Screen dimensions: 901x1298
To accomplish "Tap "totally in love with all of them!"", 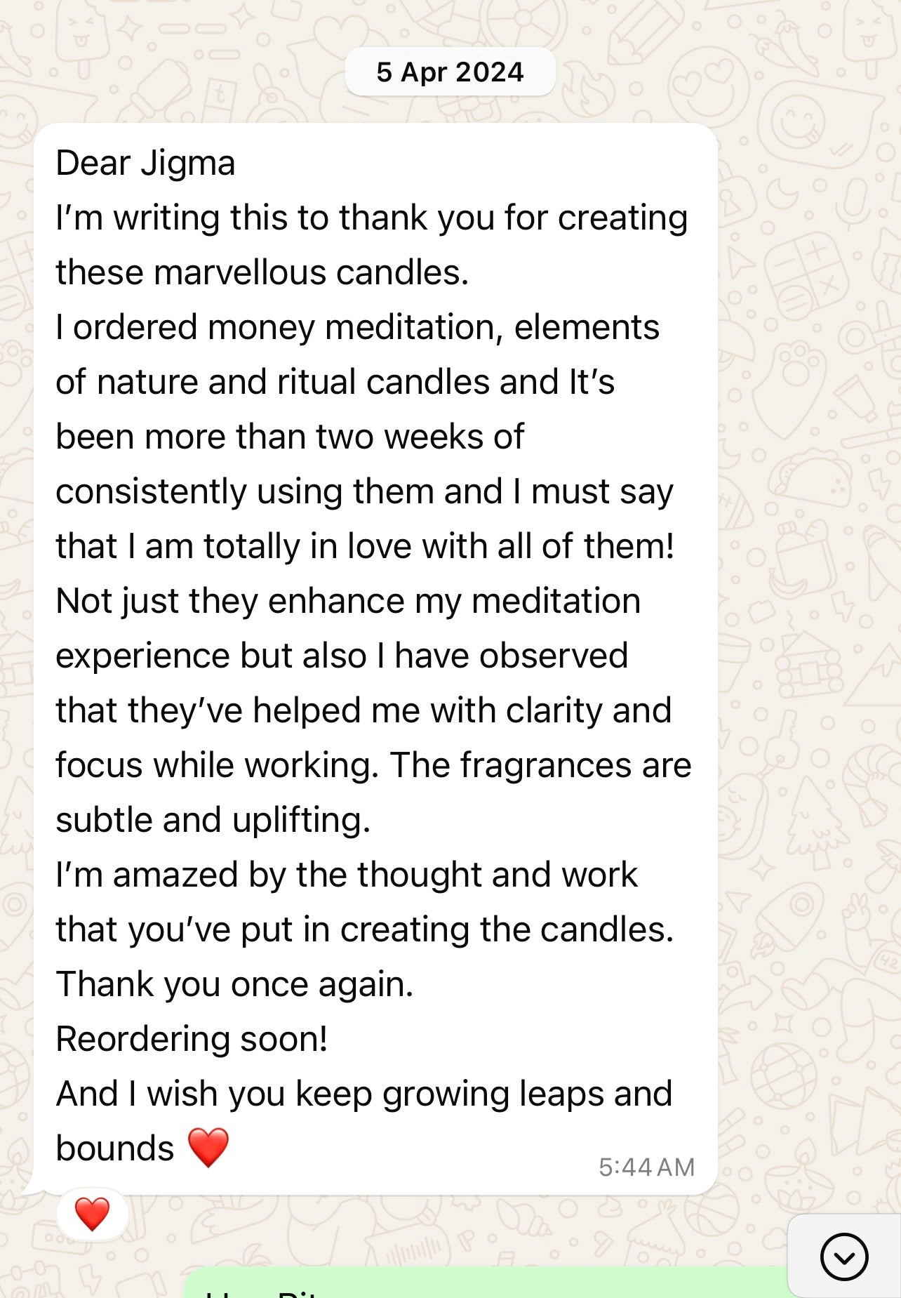I will [x=439, y=547].
